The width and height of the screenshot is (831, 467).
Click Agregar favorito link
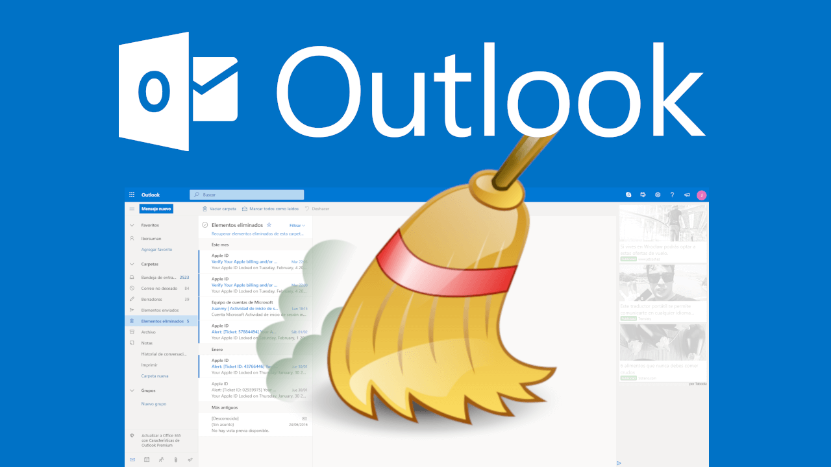[x=156, y=249]
